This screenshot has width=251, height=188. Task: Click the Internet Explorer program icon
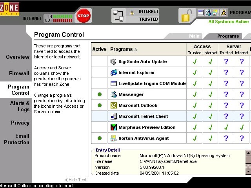[113, 72]
